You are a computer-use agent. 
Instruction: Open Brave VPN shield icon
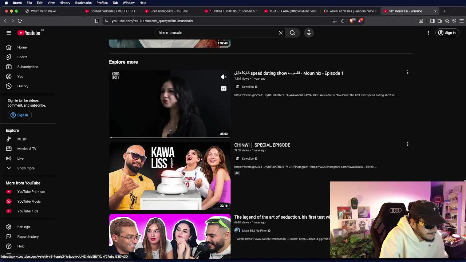[x=454, y=21]
